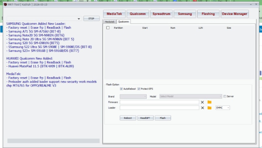Open the Brand dropdown
The image size is (262, 148).
(133, 96)
